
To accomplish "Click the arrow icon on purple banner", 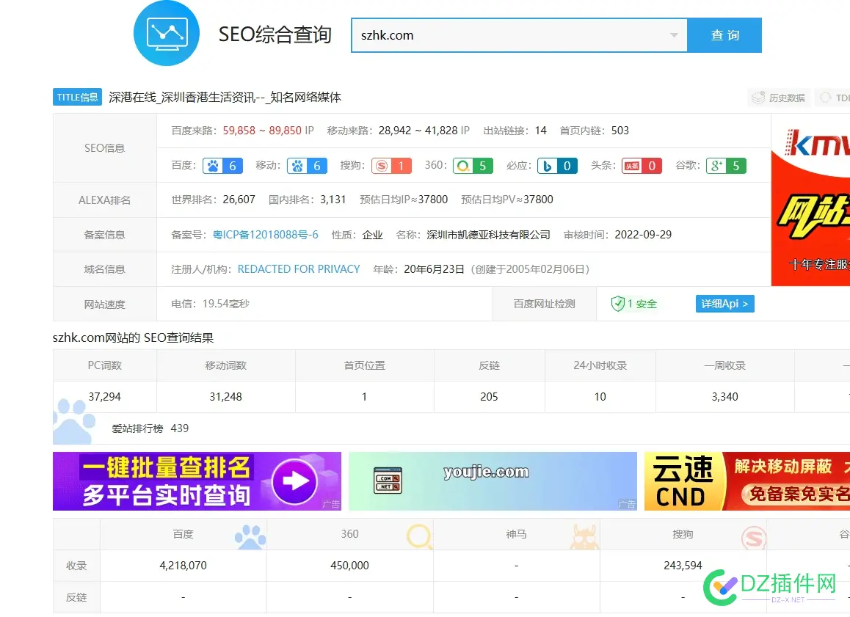I will [294, 481].
